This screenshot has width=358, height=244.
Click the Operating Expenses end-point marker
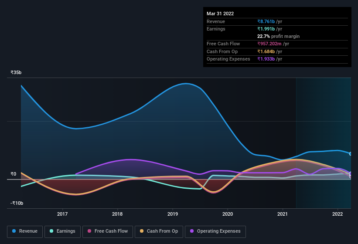click(351, 173)
